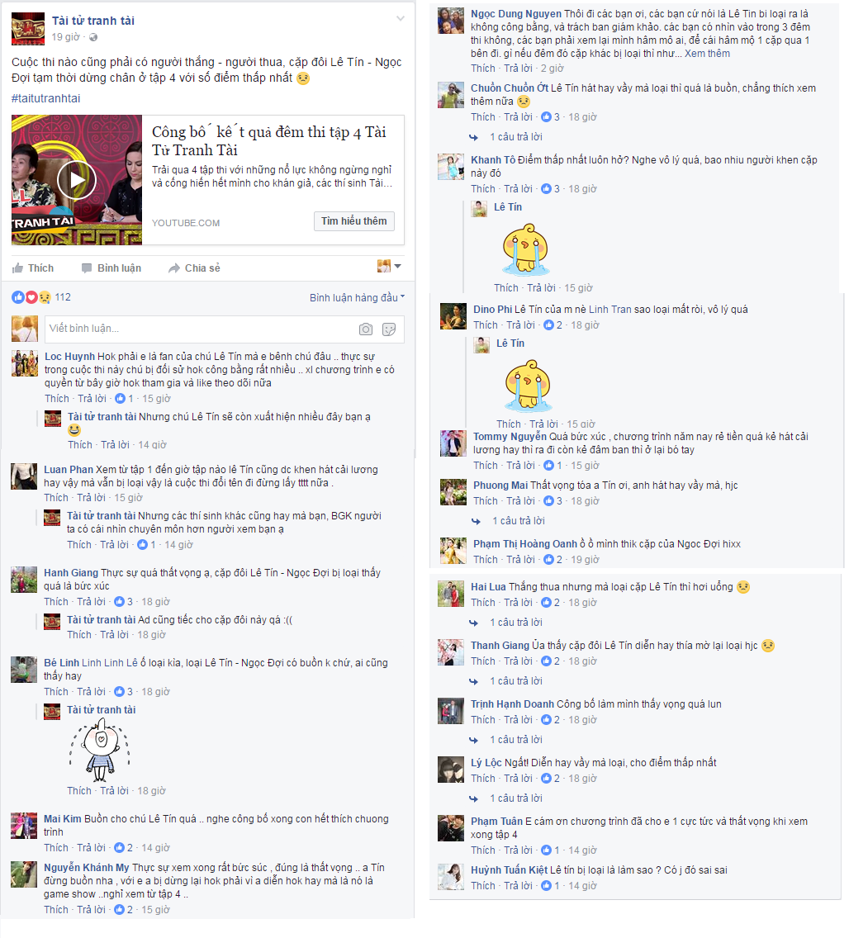Like Loc Huynh's comment with Thích

(x=57, y=399)
